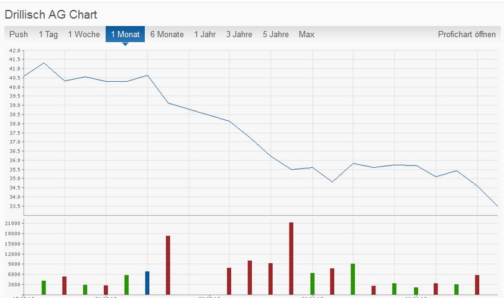Switch to the 3 Jahre timeframe
This screenshot has height=298, width=504.
(x=239, y=34)
